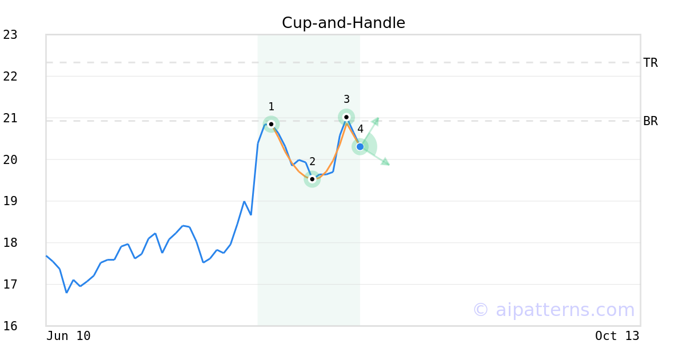This screenshot has width=686, height=360.
Task: Click the 18 price axis label
Action: 10,243
